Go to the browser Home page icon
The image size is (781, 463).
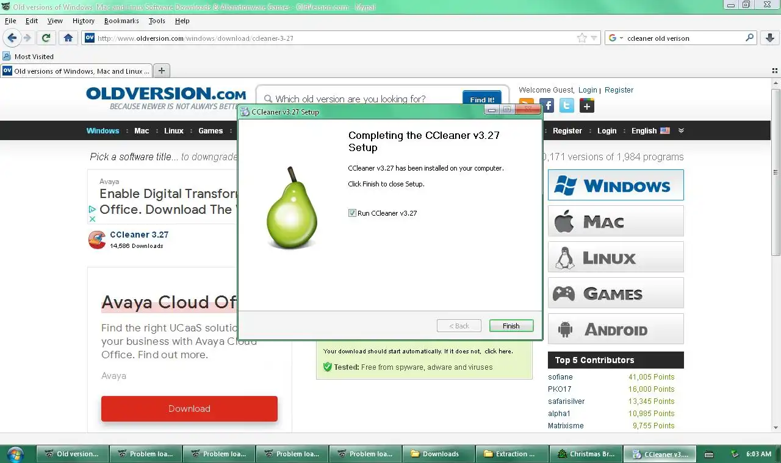[x=68, y=38]
